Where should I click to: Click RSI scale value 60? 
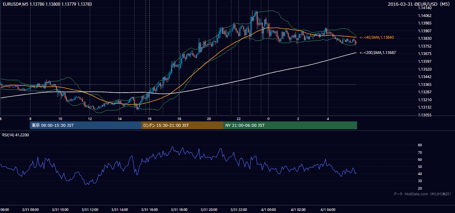pos(420,159)
